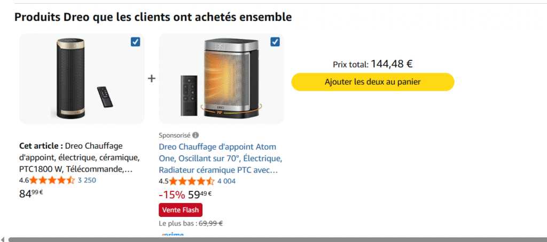Open the 4 004 reviews link

click(x=226, y=181)
